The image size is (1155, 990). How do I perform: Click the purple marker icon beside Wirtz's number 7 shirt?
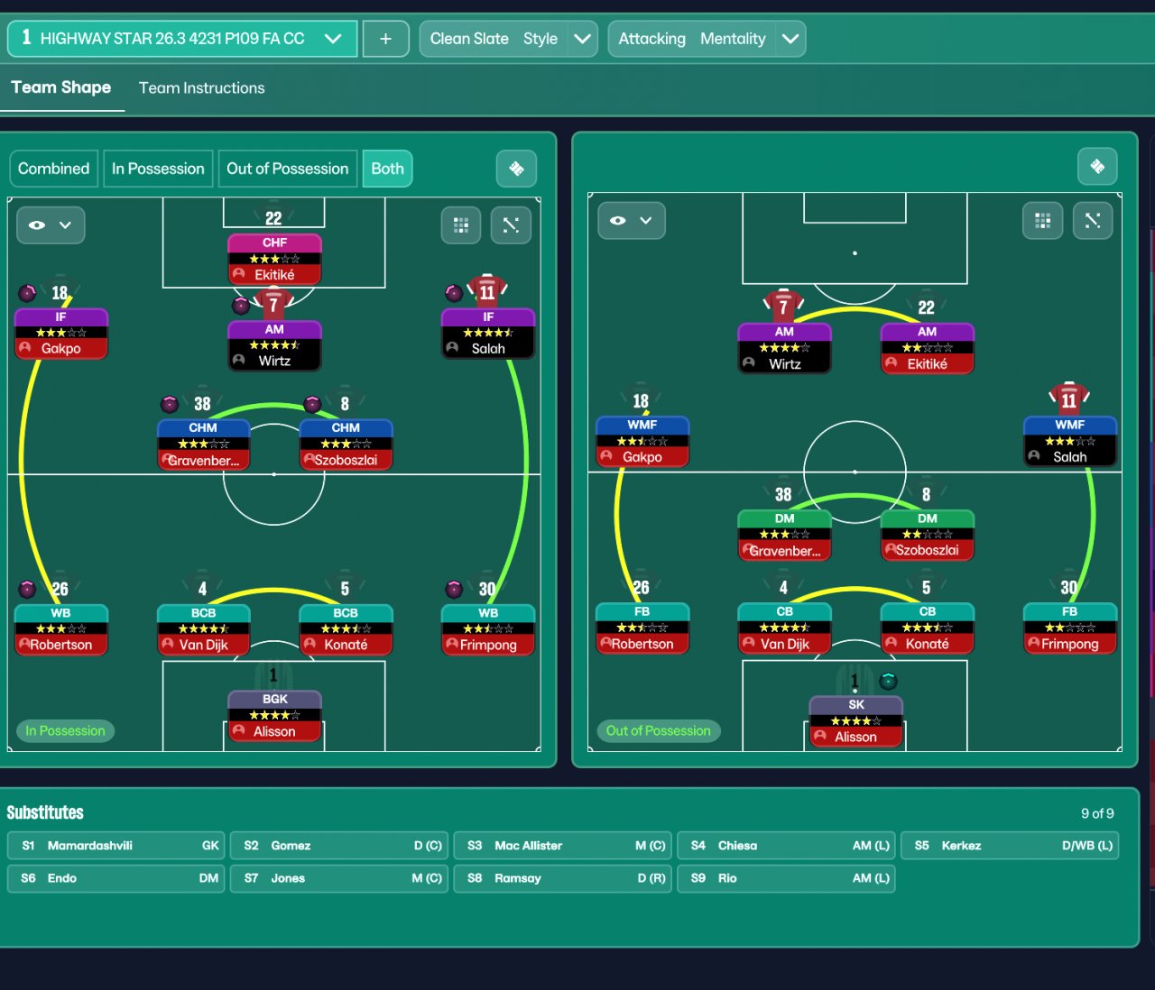[240, 306]
